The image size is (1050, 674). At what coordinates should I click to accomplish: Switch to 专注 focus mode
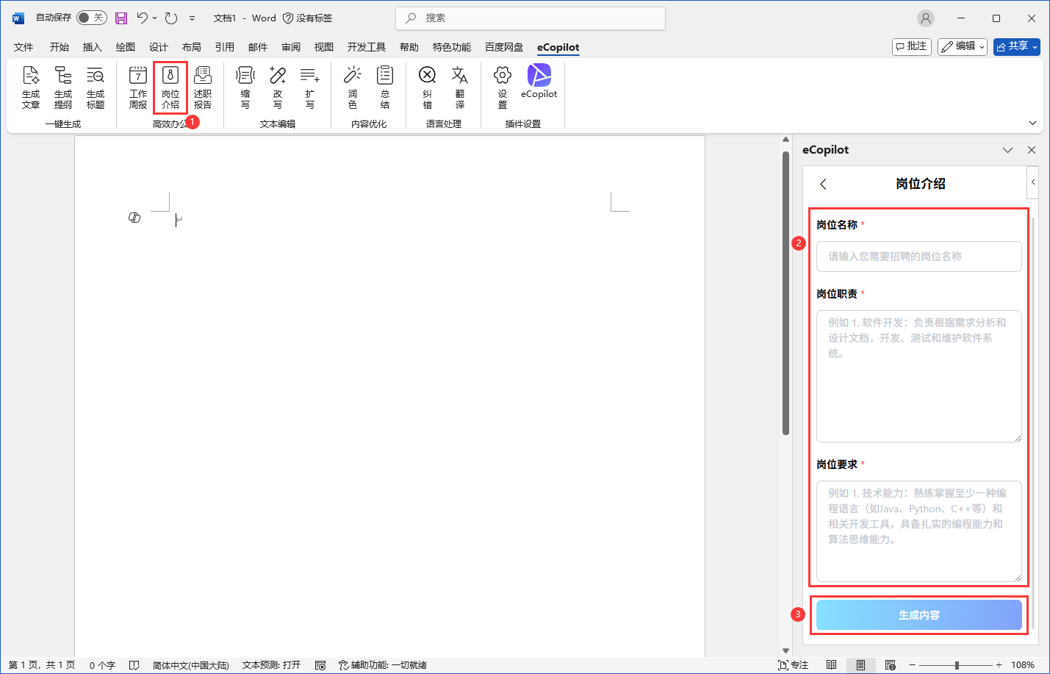click(x=794, y=665)
